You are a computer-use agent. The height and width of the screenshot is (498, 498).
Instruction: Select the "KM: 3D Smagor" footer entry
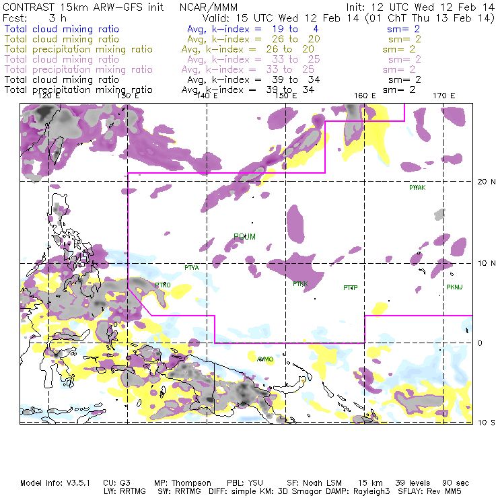point(291,491)
